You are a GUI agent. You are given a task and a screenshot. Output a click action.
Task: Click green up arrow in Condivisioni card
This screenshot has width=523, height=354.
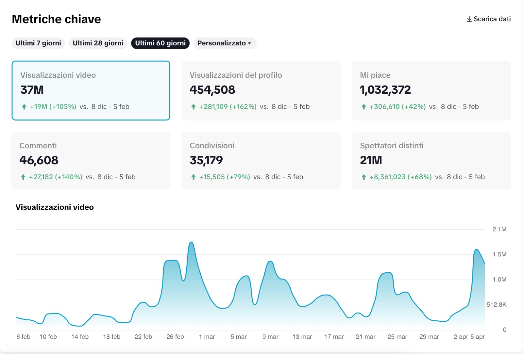click(x=194, y=177)
